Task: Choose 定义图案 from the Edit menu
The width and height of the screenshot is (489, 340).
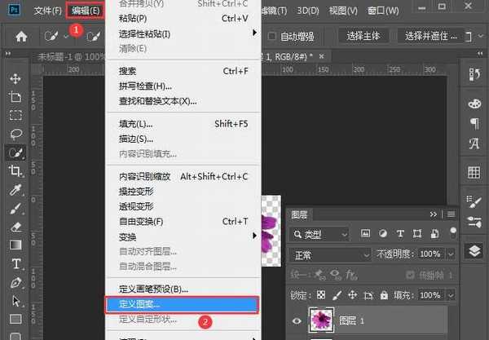Action: (x=181, y=304)
